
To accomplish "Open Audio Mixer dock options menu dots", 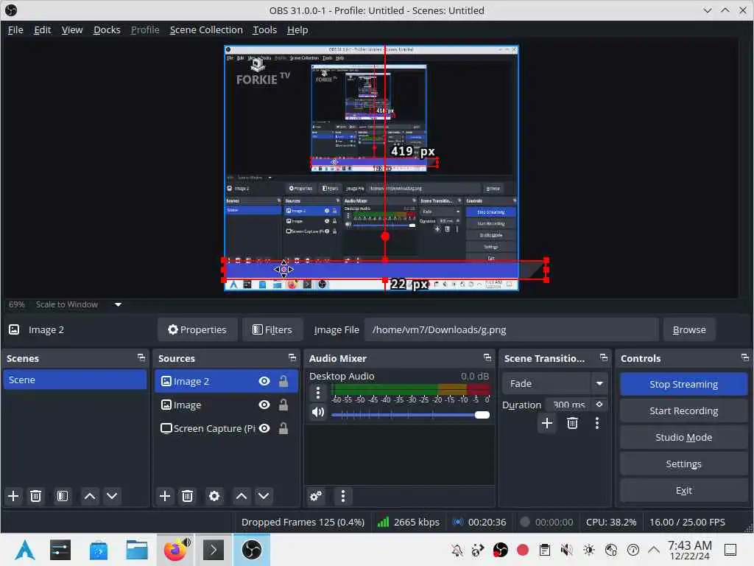I will click(x=343, y=496).
